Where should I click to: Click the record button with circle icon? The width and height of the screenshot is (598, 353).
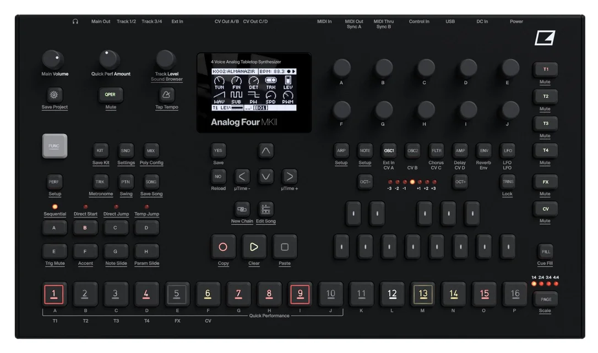[x=223, y=247]
